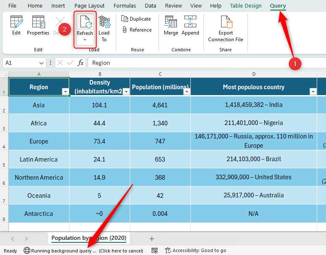
Task: Click the Append queries icon
Action: click(190, 25)
